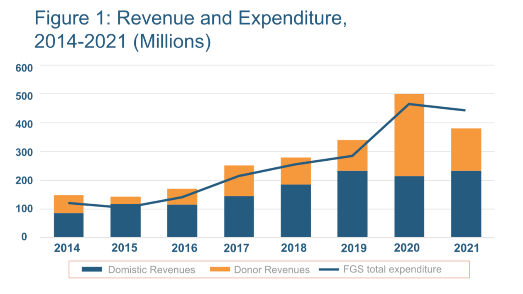Select the 2018 blue domestic revenue bar
Image resolution: width=523 pixels, height=294 pixels.
296,211
